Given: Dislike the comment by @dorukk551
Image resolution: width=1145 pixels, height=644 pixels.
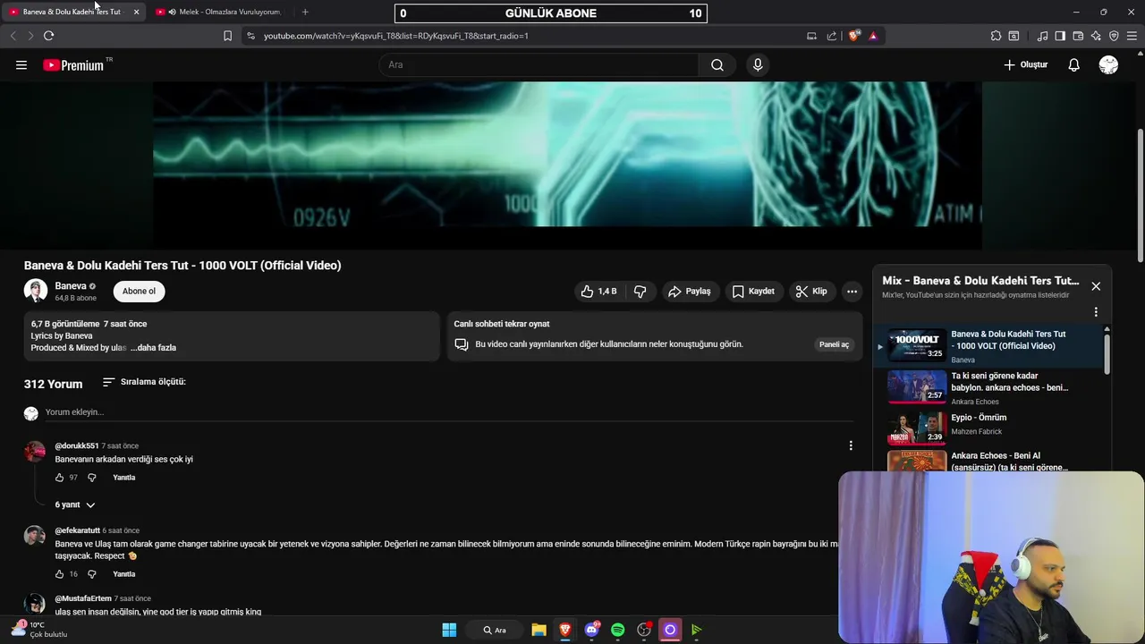Looking at the screenshot, I should 91,478.
